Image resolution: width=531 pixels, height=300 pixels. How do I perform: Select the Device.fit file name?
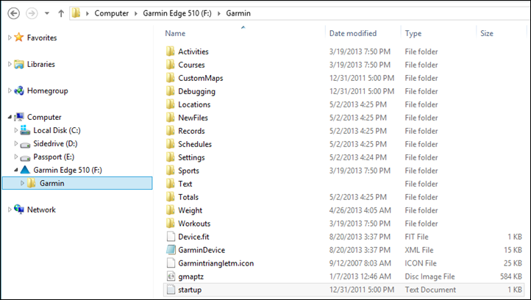(x=193, y=237)
